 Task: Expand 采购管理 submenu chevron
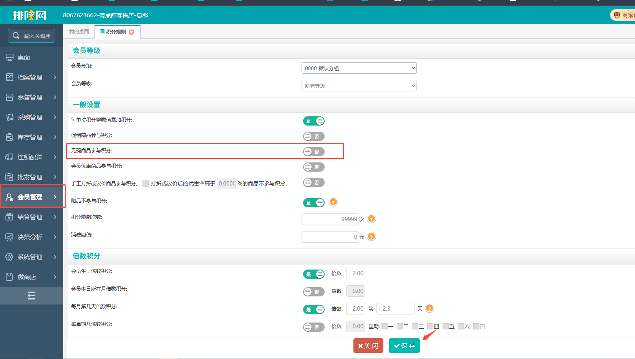coord(55,117)
